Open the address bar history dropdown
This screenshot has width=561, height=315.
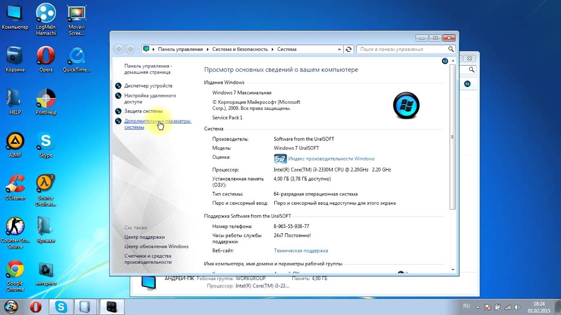[x=339, y=49]
